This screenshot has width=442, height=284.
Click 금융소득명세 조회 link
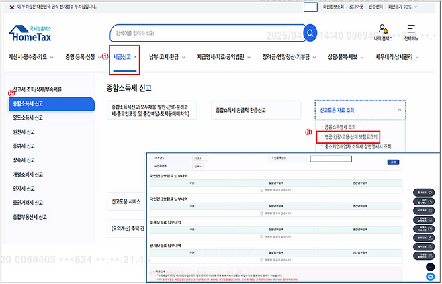click(x=341, y=127)
